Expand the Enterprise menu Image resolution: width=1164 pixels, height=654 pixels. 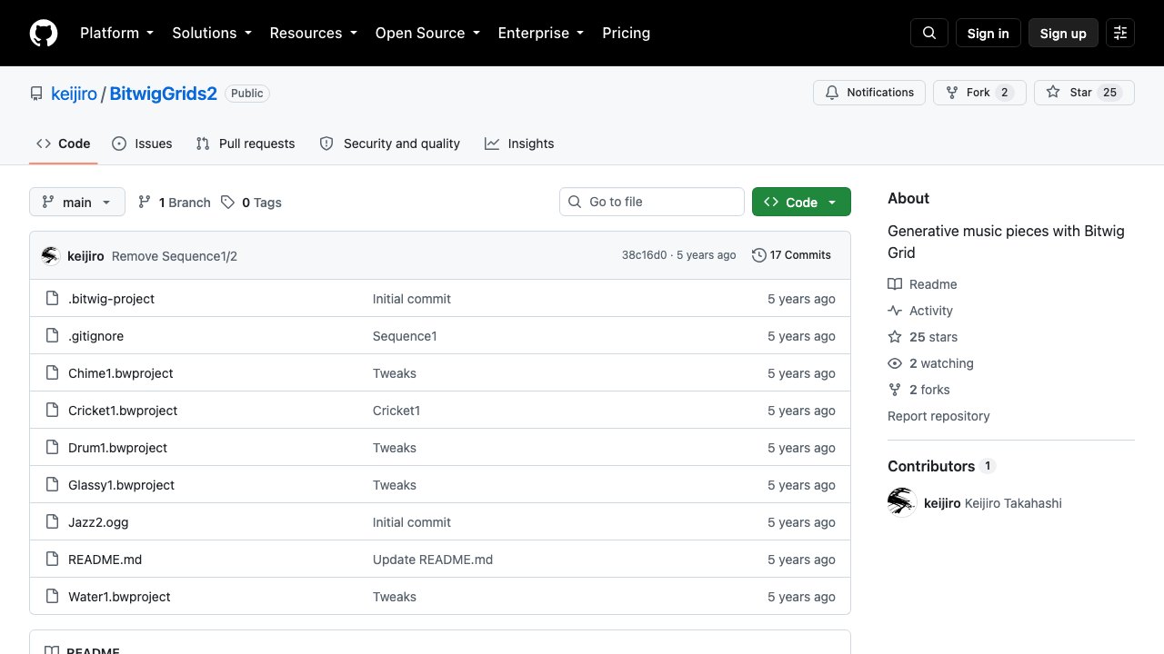pyautogui.click(x=541, y=33)
